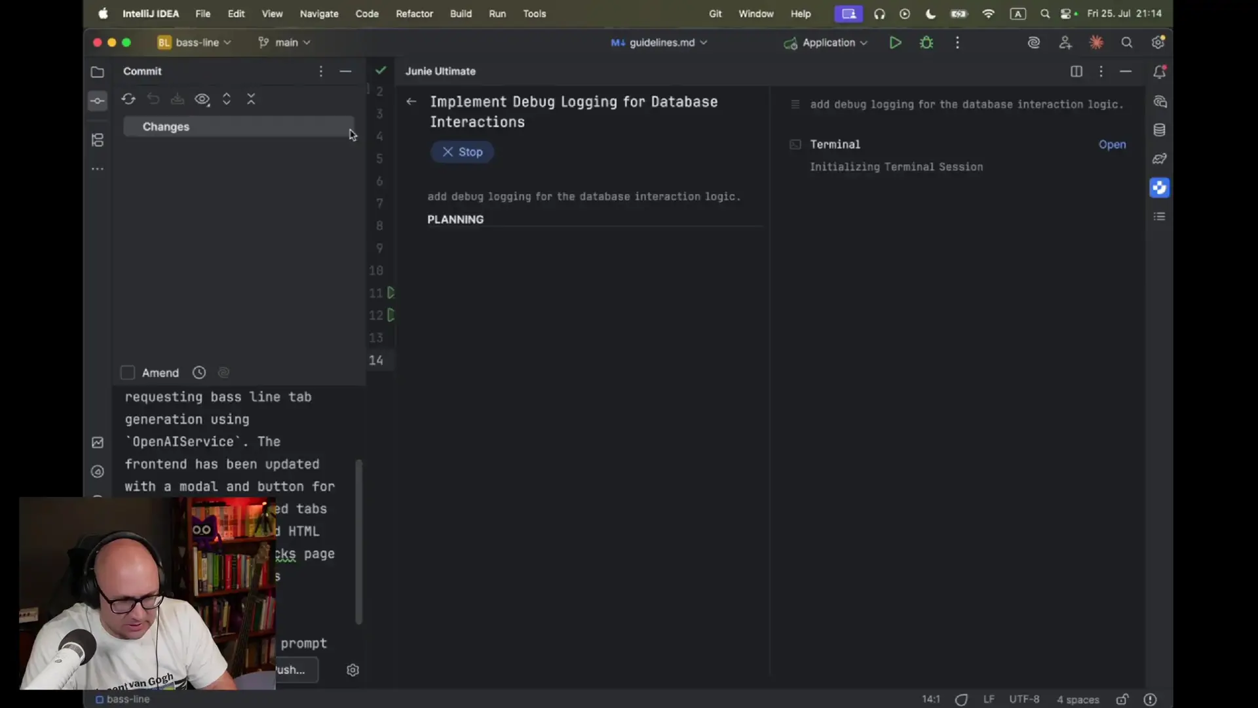Open Search Everywhere magnifier in toolbar
Screen dimensions: 1258x708
pyautogui.click(x=1127, y=43)
